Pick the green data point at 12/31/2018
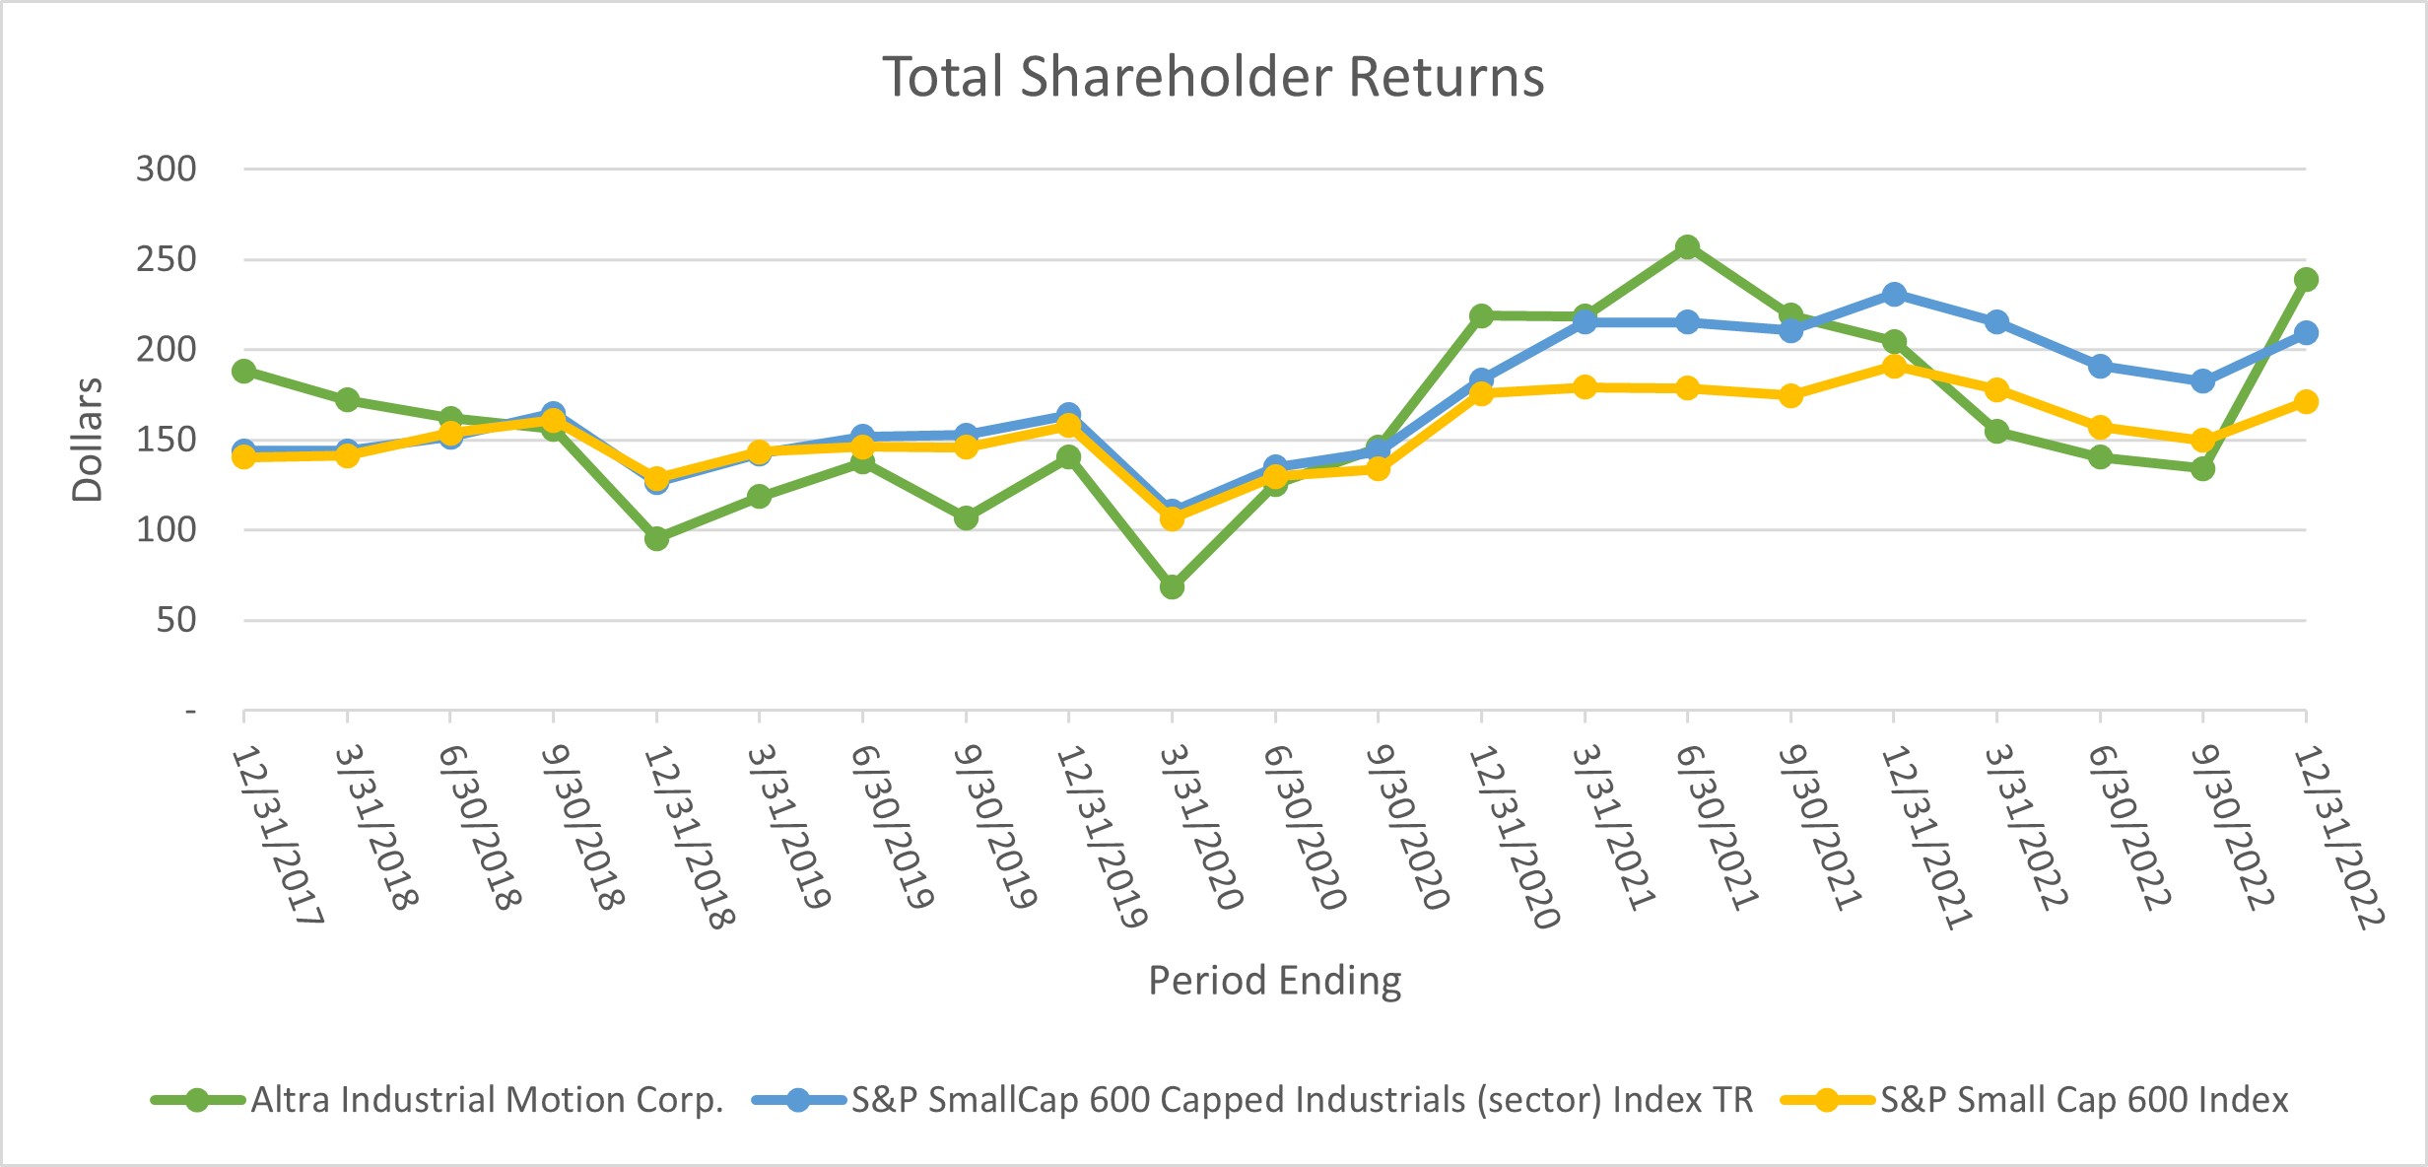The width and height of the screenshot is (2428, 1167). [x=656, y=538]
